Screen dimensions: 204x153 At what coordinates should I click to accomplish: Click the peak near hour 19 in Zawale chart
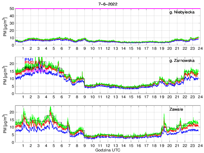(164, 114)
